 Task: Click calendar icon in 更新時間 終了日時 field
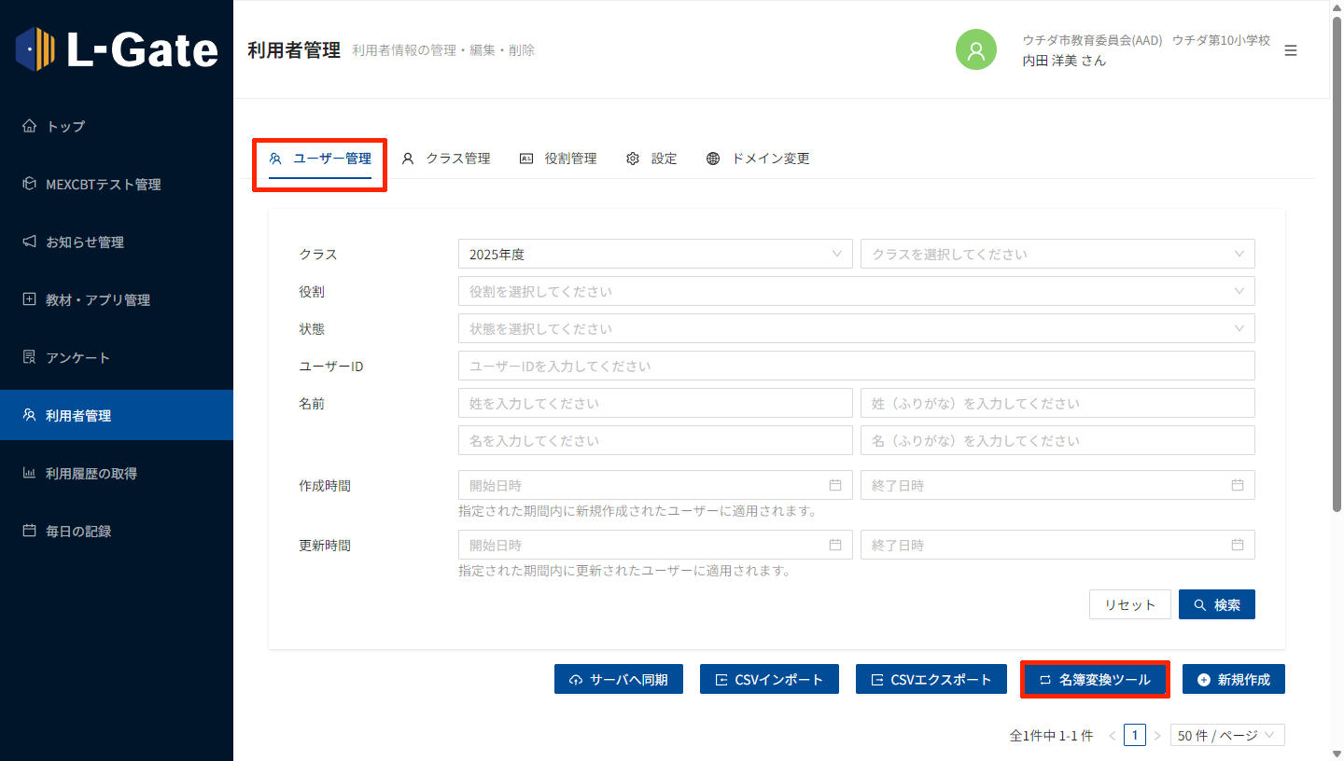(1238, 545)
